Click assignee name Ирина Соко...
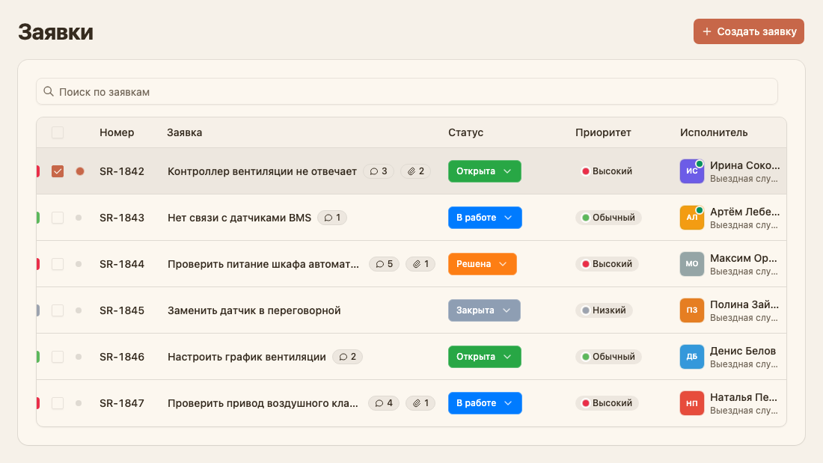This screenshot has height=463, width=823. click(744, 165)
